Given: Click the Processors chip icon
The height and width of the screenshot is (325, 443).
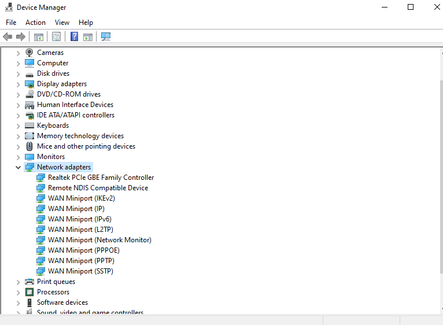Looking at the screenshot, I should click(29, 292).
